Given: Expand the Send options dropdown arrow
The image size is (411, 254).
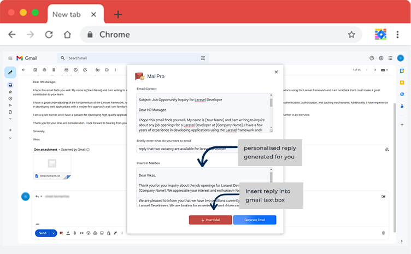Looking at the screenshot, I should (54, 233).
